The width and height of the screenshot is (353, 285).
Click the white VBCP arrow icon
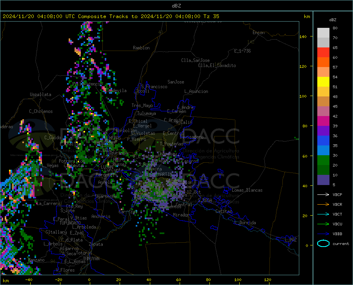point(323,194)
